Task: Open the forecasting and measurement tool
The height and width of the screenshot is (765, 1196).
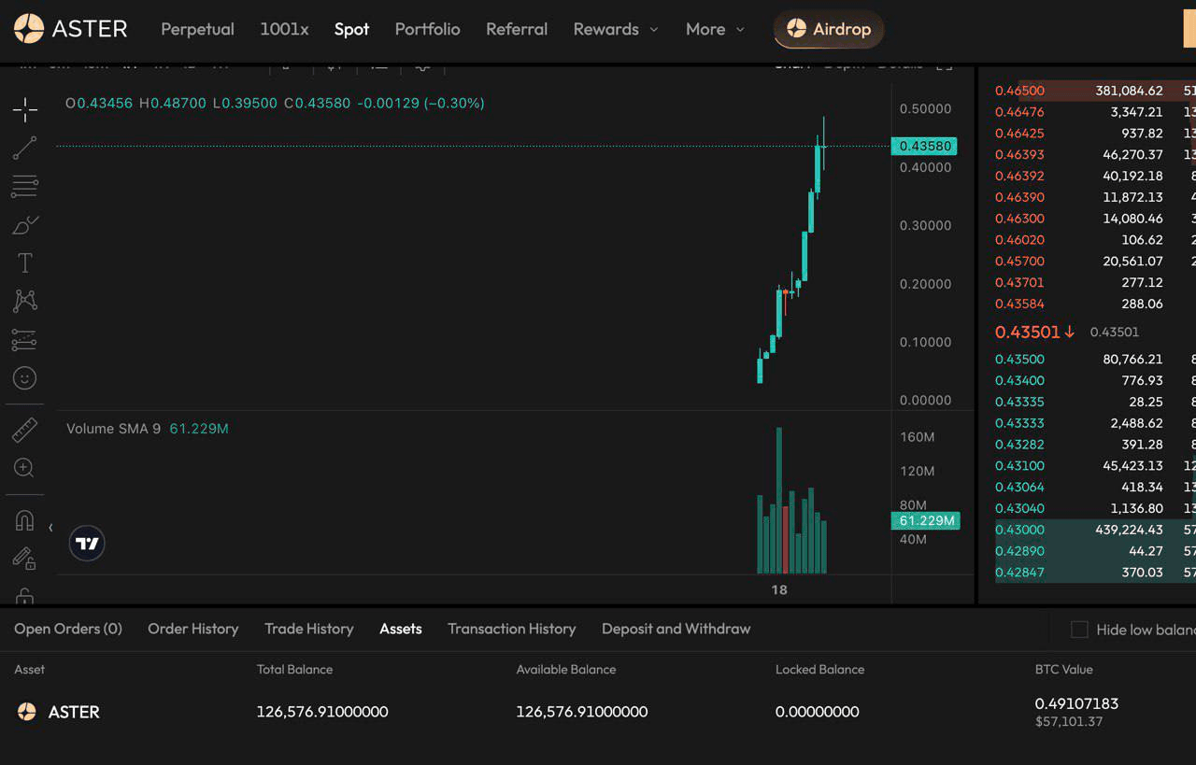Action: point(25,340)
